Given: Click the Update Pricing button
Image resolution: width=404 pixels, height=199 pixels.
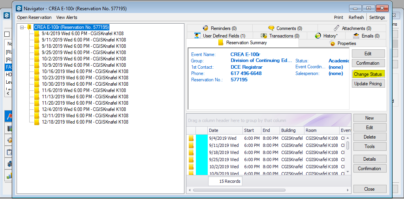Looking at the screenshot, I should point(368,84).
